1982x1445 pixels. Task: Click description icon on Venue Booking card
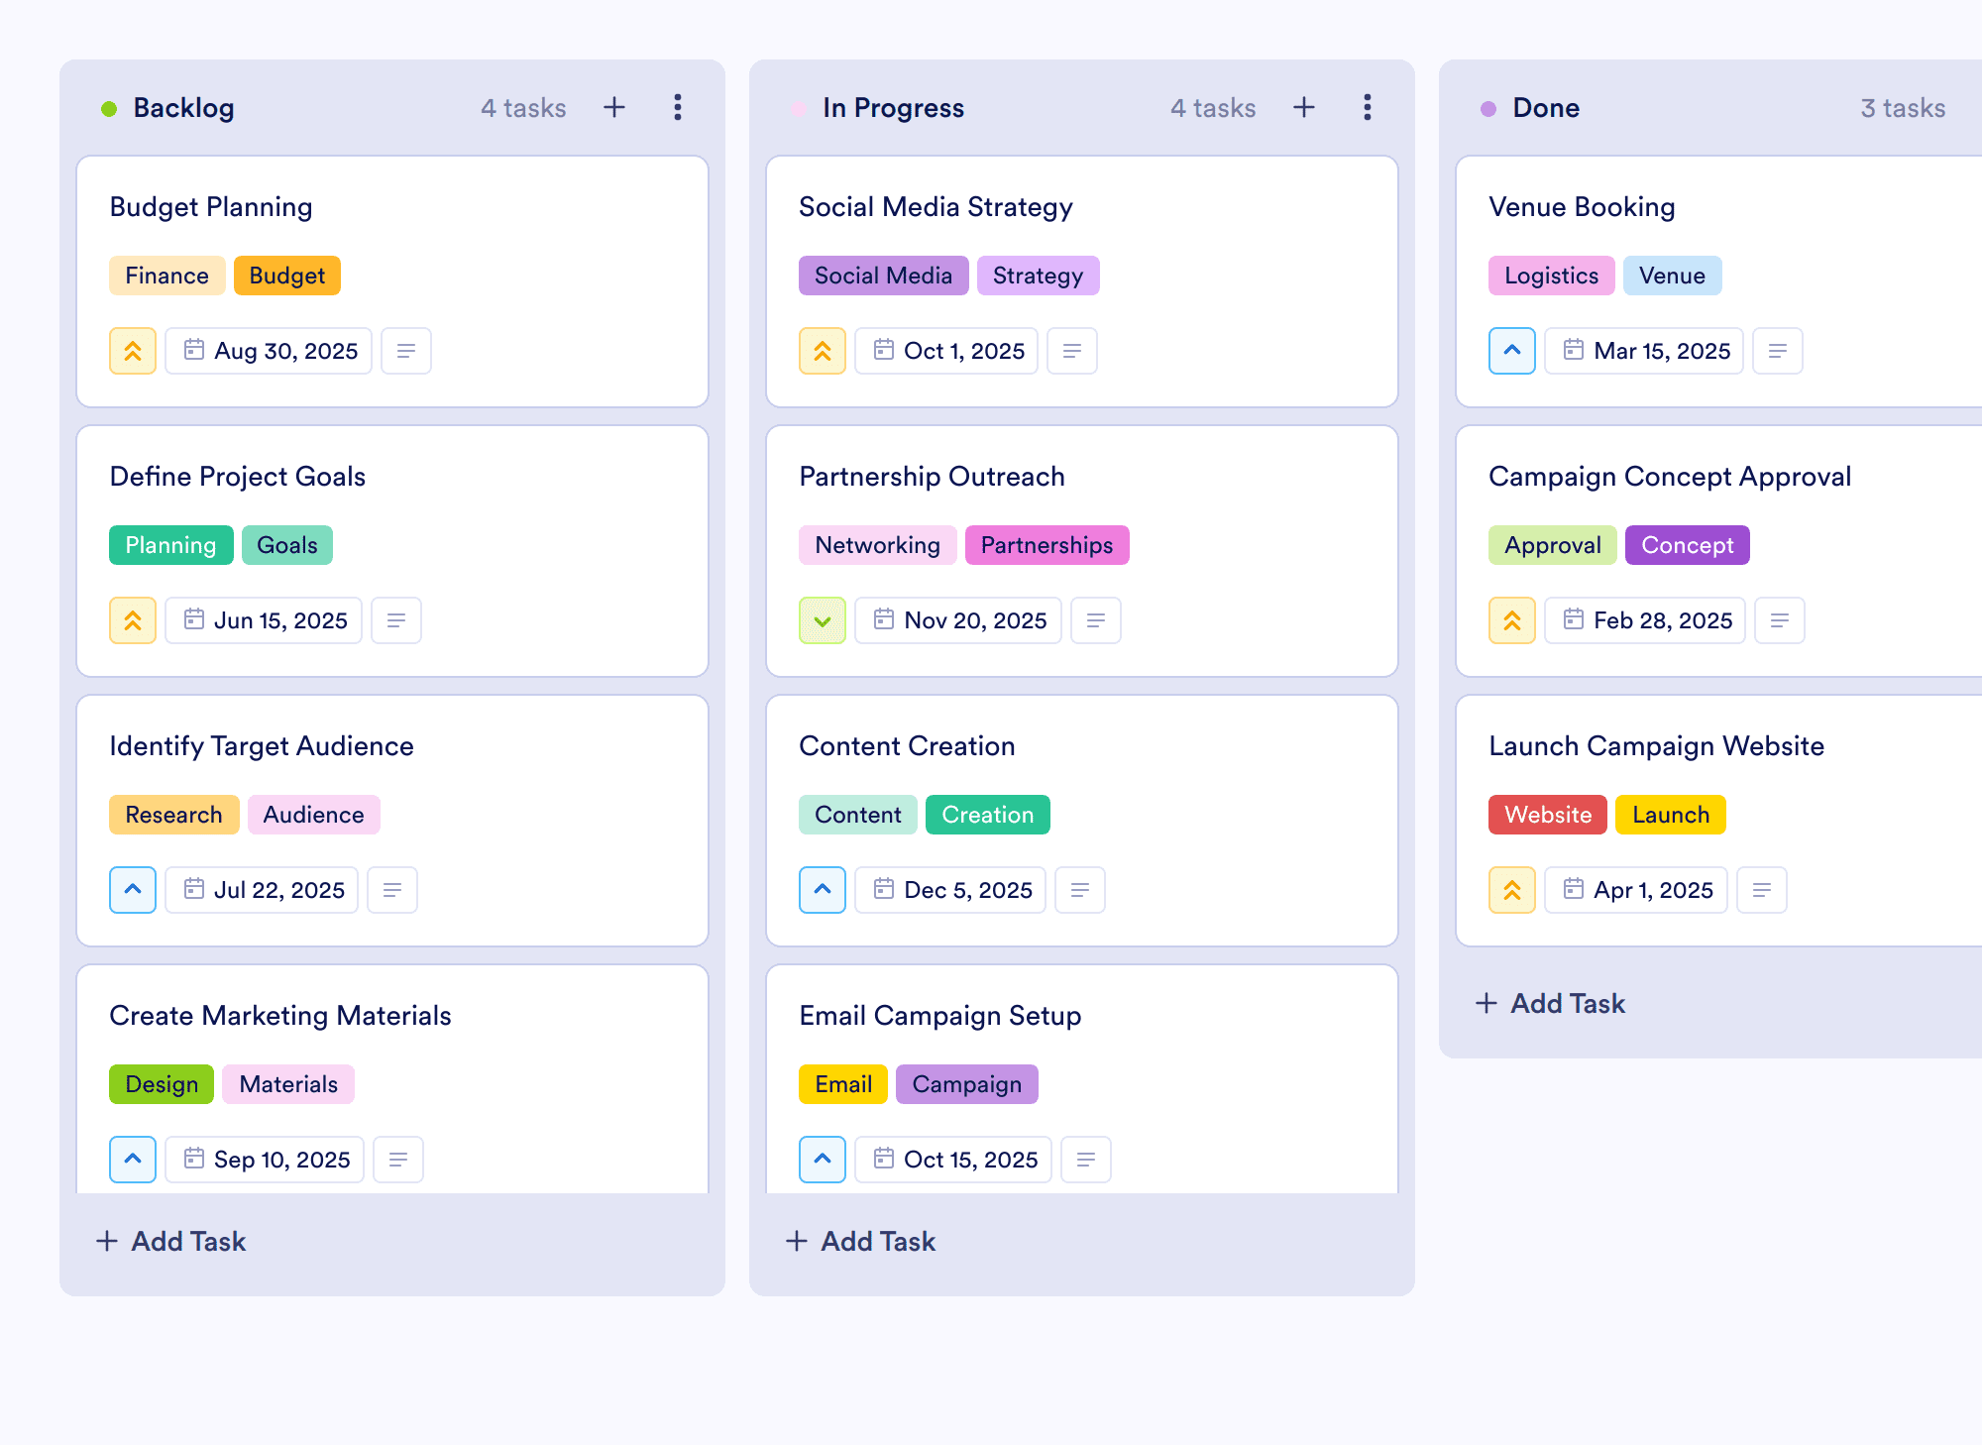click(x=1778, y=351)
